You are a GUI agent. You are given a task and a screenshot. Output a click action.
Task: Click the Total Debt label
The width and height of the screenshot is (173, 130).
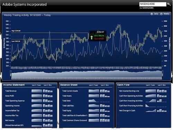click(66, 101)
